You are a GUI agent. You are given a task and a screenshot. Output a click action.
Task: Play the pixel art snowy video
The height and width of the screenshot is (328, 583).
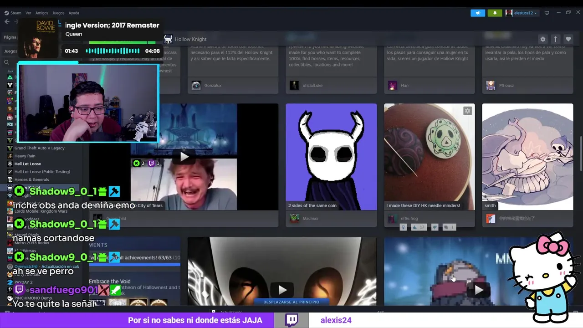tap(479, 290)
